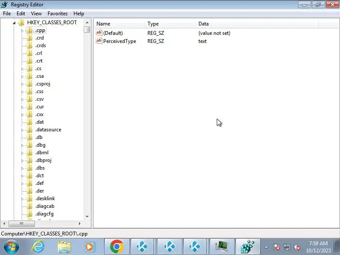Viewport: 340px width, 255px height.
Task: Click the .crt folder icon
Action: pyautogui.click(x=29, y=61)
